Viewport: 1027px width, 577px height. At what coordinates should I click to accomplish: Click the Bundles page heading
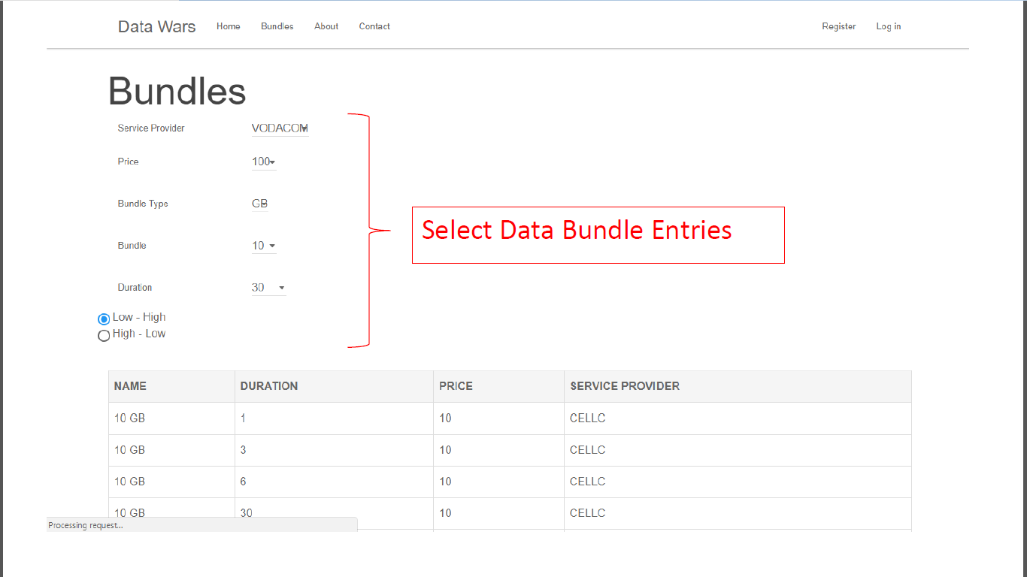click(x=177, y=91)
